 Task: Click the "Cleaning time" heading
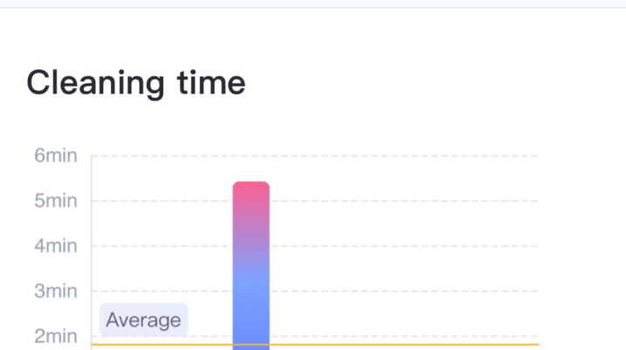click(x=135, y=83)
